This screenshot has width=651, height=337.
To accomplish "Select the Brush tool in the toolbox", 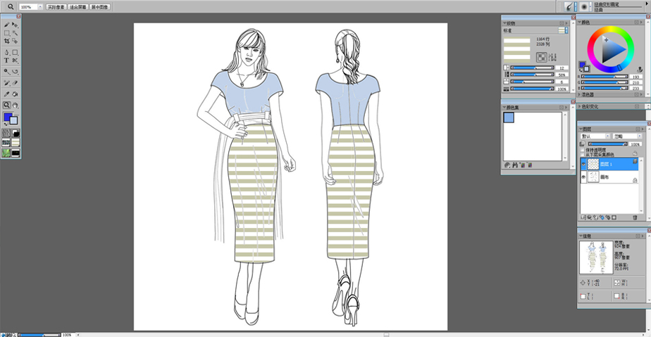I will click(x=6, y=25).
